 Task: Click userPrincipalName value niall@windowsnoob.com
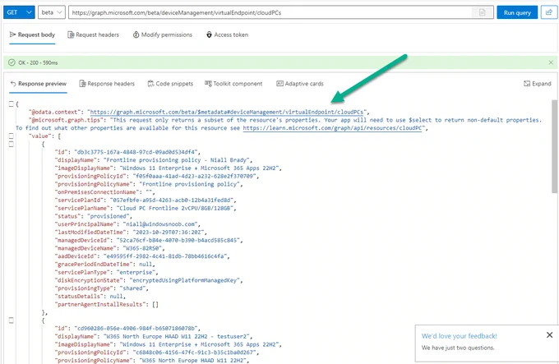(x=161, y=224)
